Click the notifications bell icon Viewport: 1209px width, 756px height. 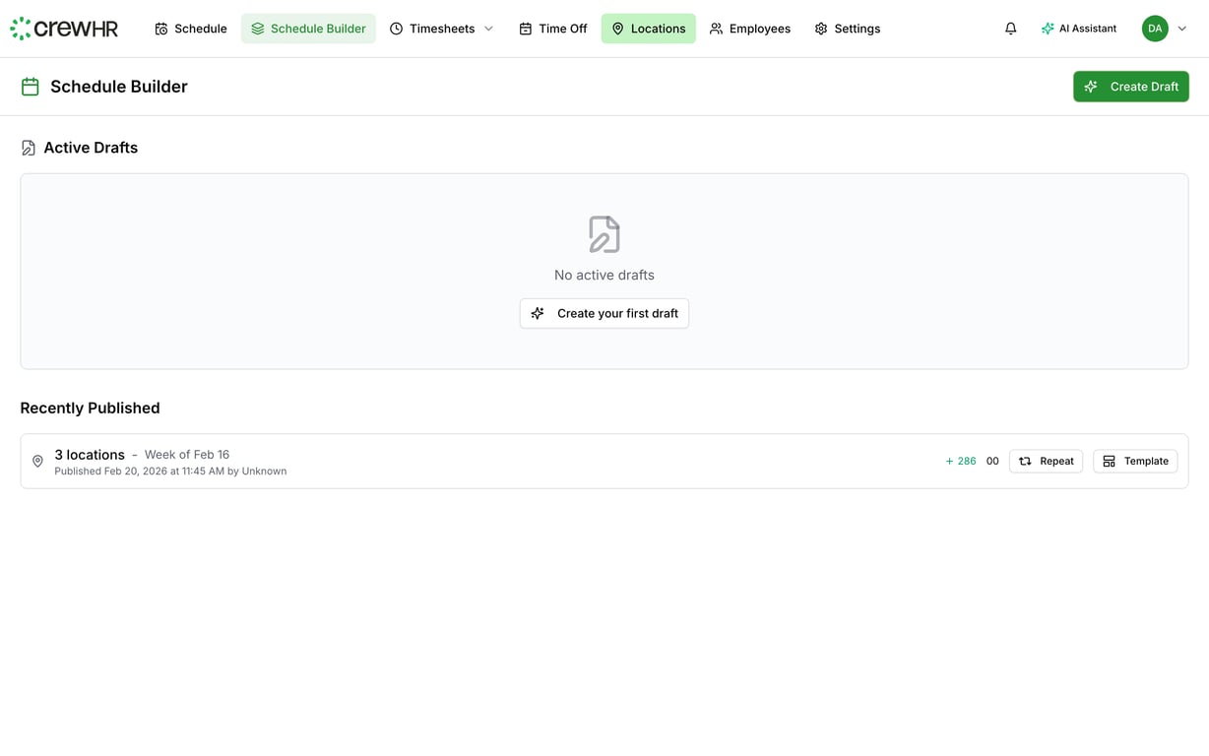(x=1010, y=29)
